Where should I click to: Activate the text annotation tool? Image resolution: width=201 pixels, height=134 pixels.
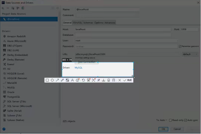(x=72, y=80)
